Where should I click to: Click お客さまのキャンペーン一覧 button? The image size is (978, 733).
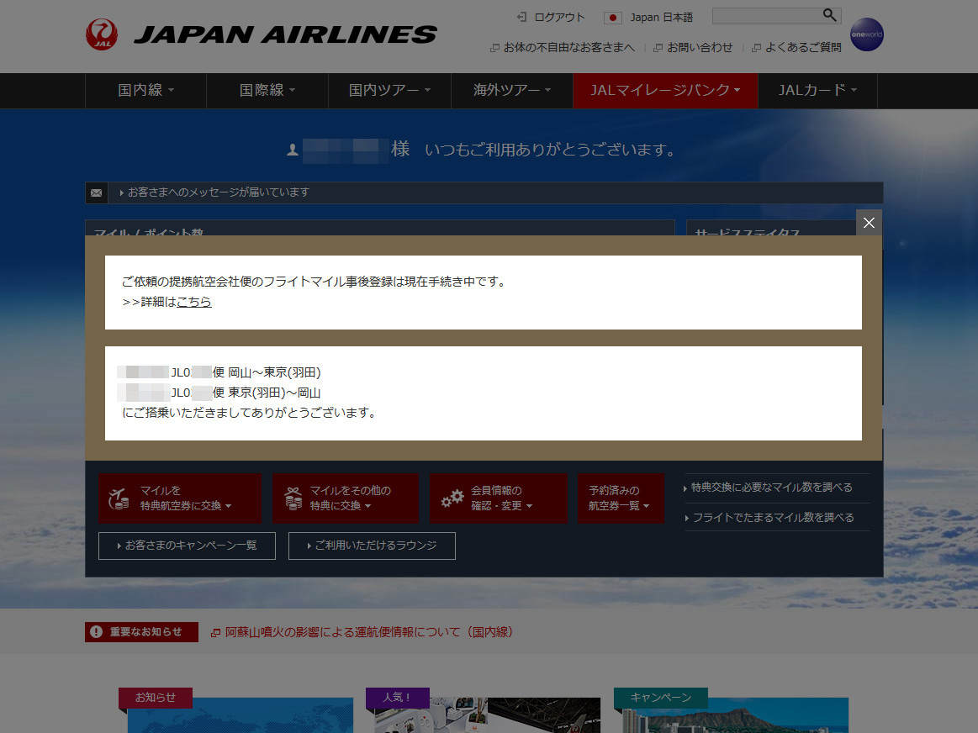tap(188, 546)
